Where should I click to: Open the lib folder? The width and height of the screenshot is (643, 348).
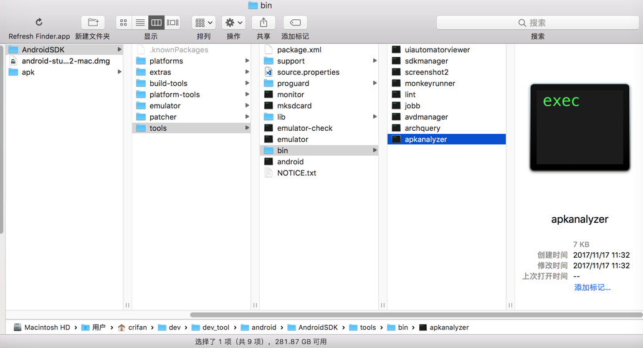coord(319,117)
